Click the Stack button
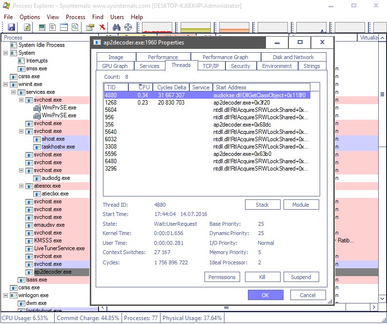 263,205
